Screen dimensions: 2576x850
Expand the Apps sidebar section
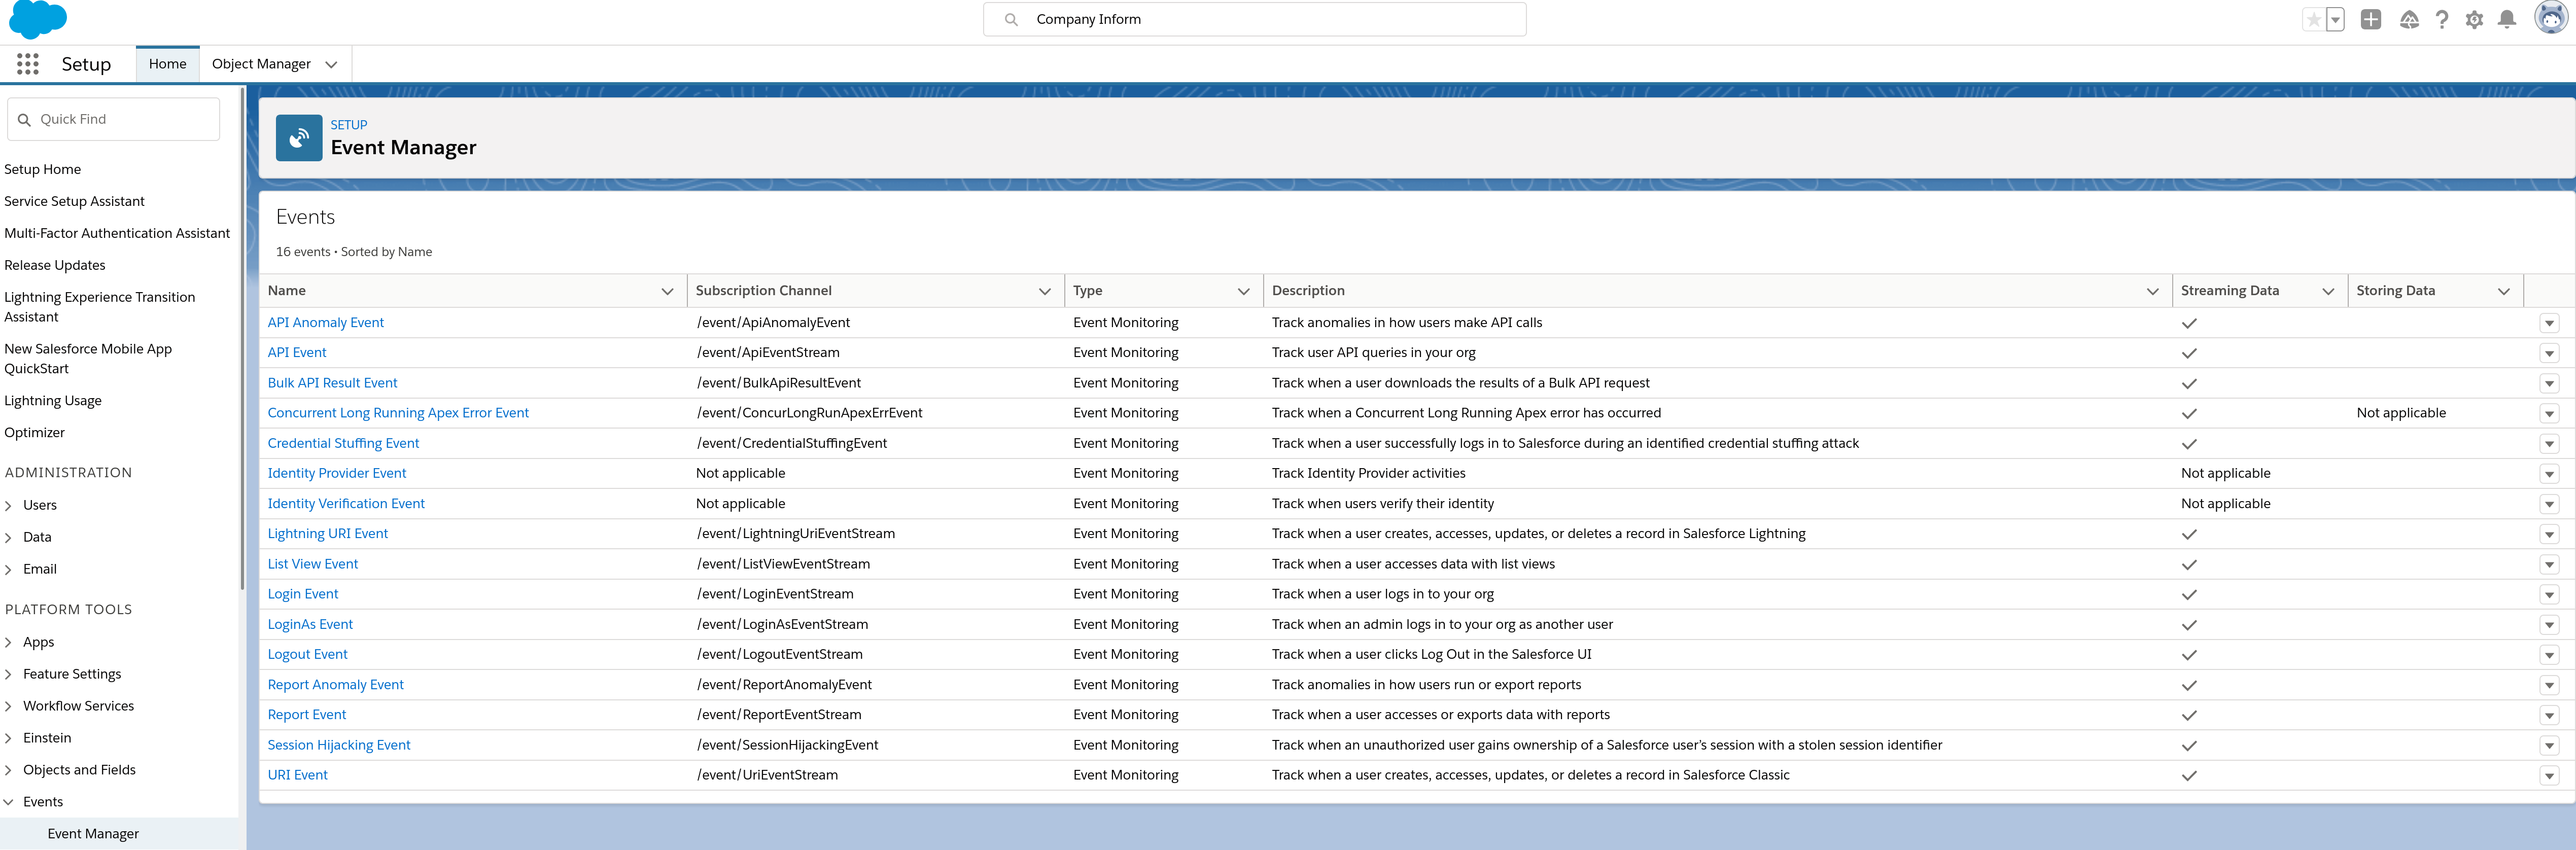click(8, 643)
